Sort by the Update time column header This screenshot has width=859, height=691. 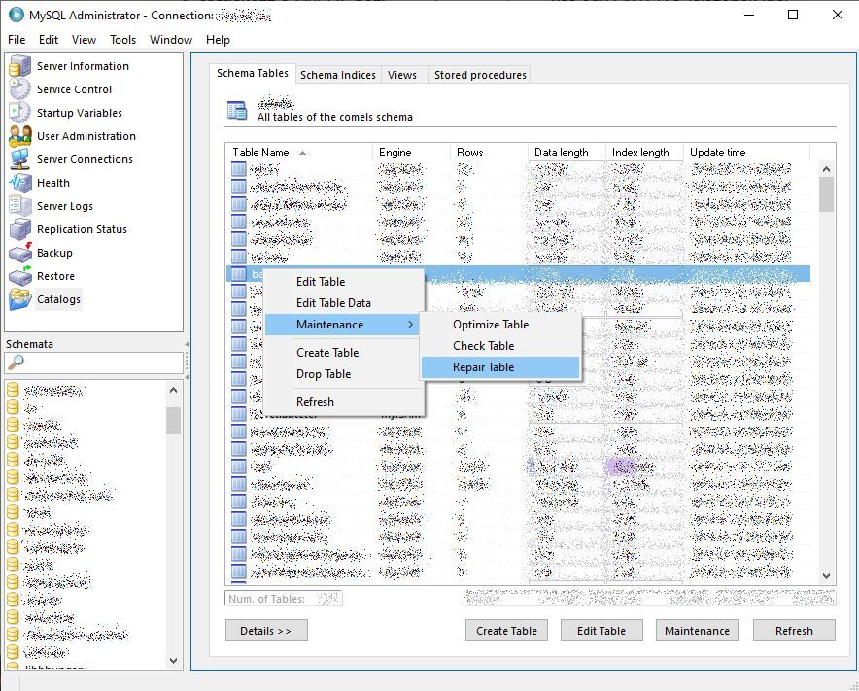click(746, 153)
